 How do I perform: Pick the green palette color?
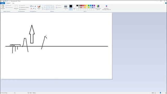(89, 5)
